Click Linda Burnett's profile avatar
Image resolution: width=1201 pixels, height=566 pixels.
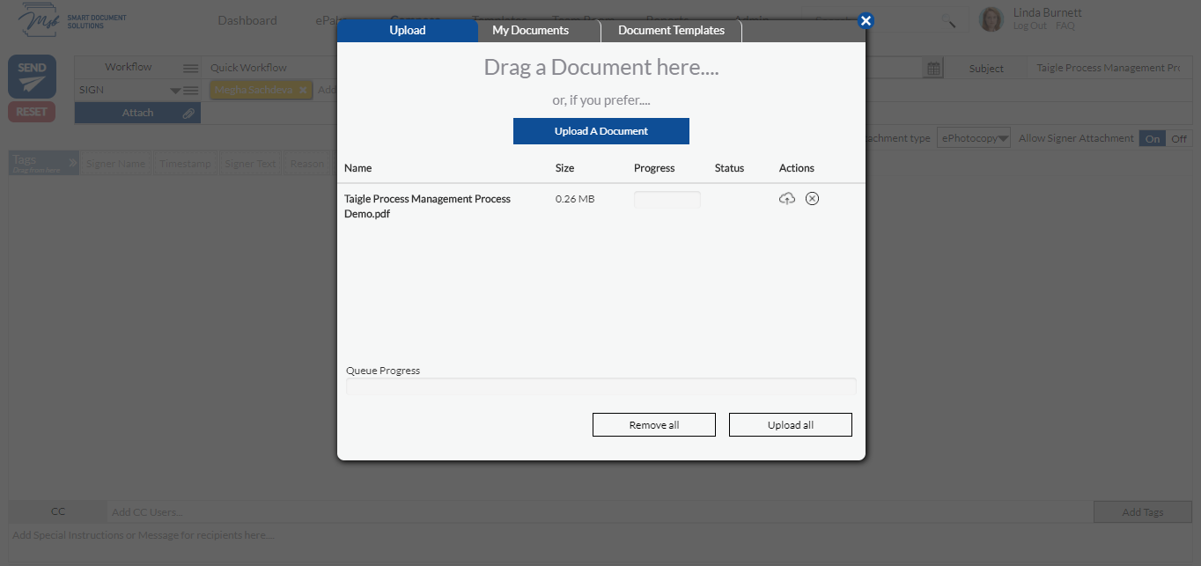pos(991,18)
